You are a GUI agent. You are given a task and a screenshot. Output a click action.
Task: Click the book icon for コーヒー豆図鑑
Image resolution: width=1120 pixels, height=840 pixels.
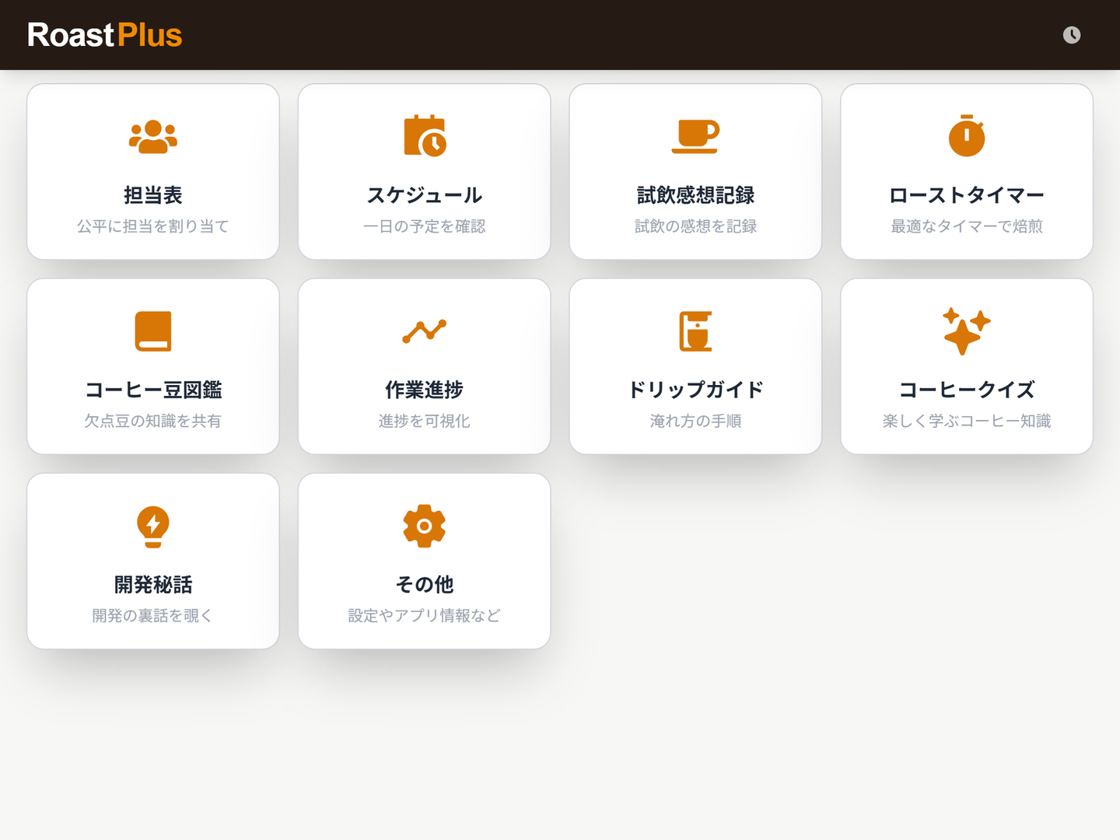[x=153, y=331]
